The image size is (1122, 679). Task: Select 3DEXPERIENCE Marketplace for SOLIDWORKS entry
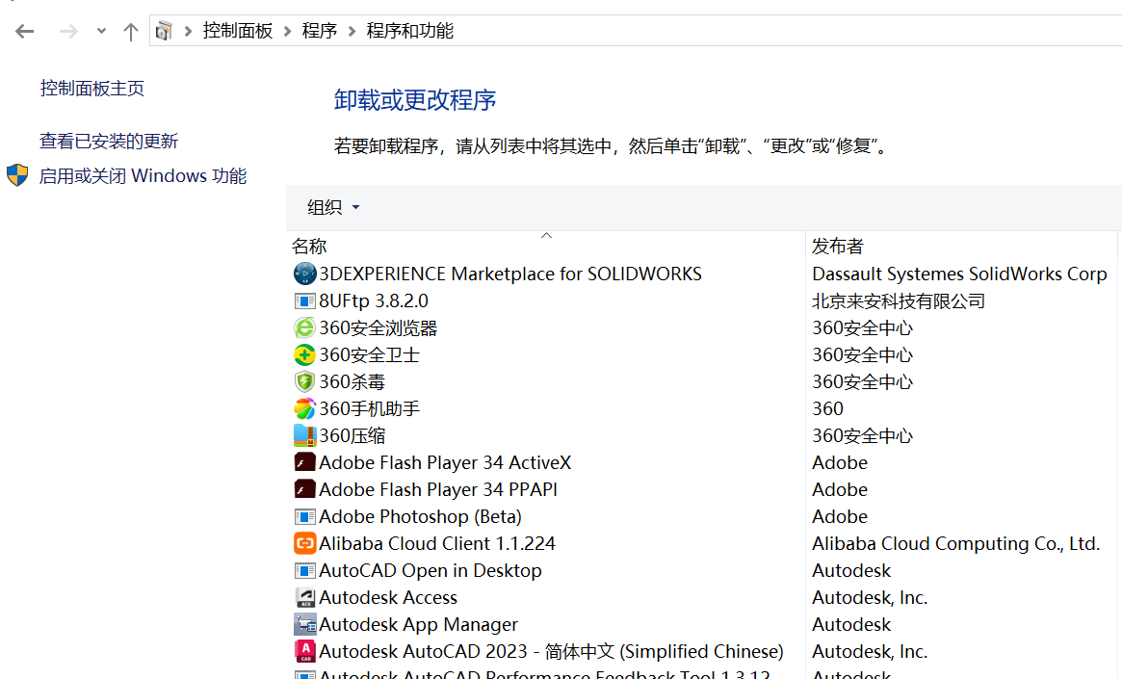[510, 274]
